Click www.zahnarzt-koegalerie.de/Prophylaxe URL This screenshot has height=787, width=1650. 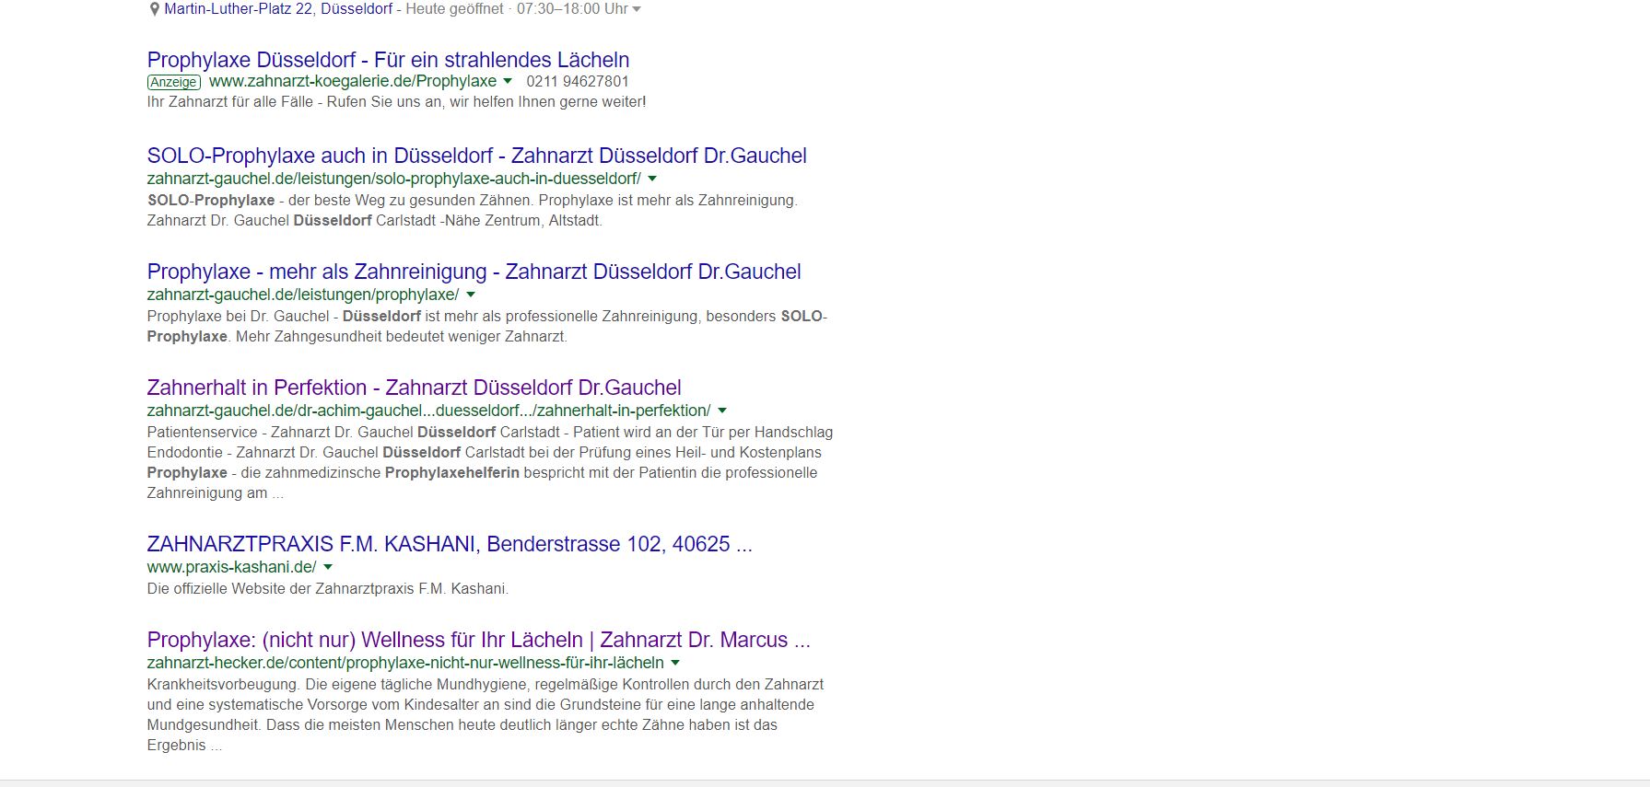pyautogui.click(x=353, y=81)
